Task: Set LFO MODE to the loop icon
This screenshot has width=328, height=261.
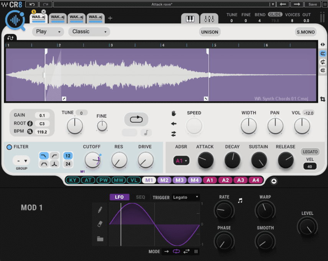Action: (176, 251)
